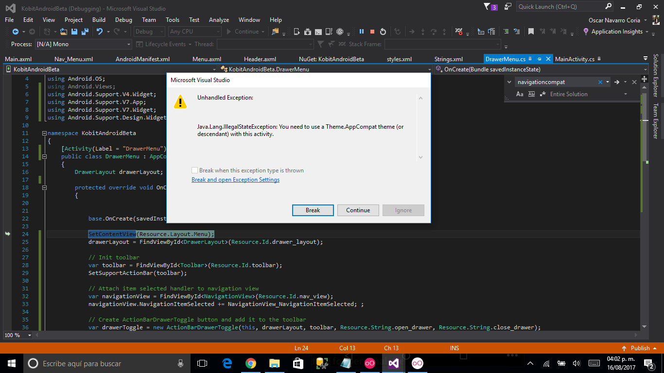Click the Open File folder icon
Image resolution: width=664 pixels, height=373 pixels.
64,32
